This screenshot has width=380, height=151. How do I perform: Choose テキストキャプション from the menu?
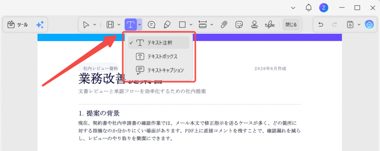tap(158, 70)
